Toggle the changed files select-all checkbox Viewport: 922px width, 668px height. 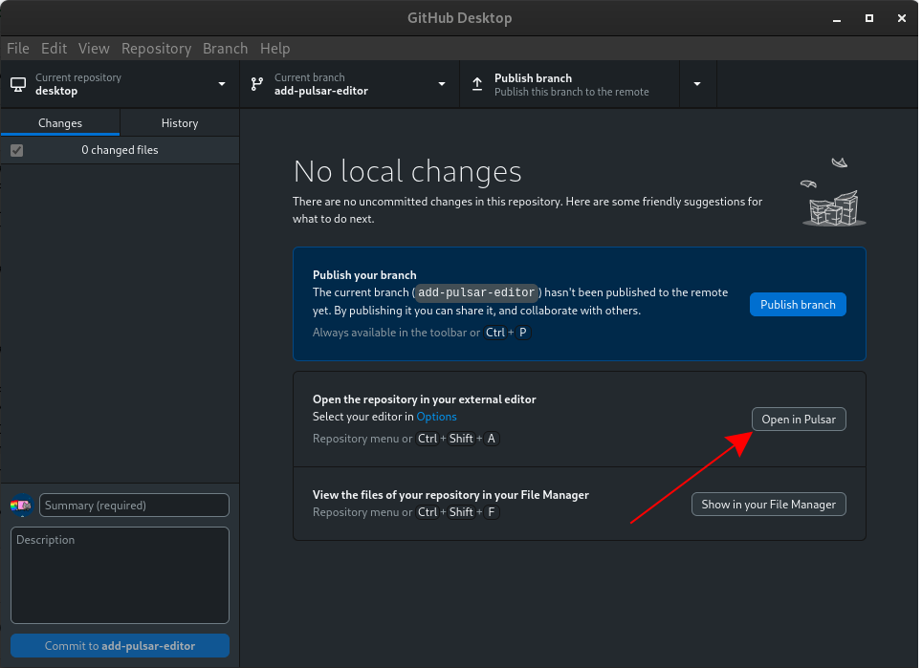[17, 150]
